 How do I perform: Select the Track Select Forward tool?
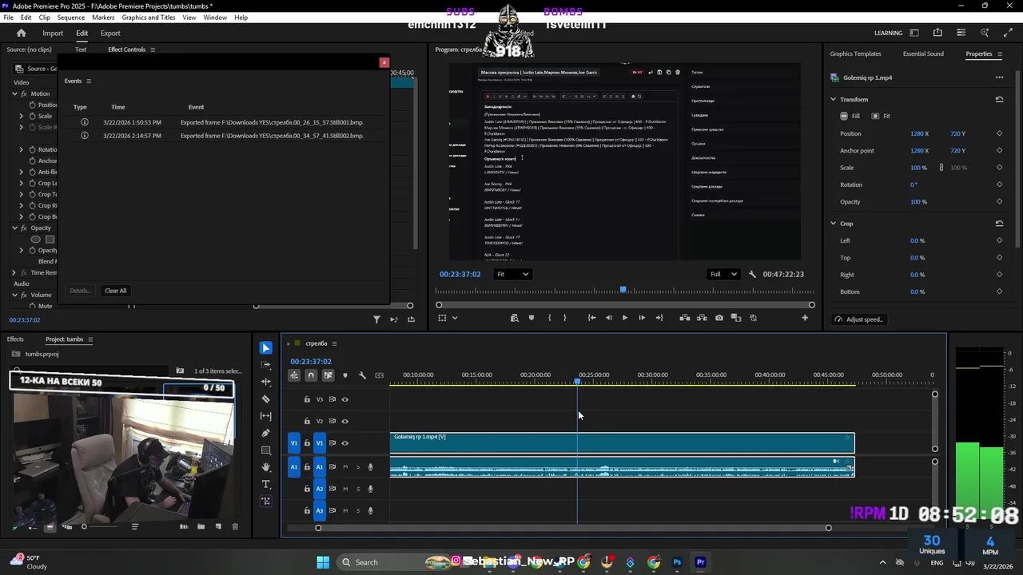[266, 365]
